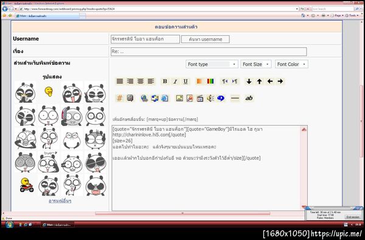Click the black right arrow marquee icon
This screenshot has height=240, width=365.
280,81
